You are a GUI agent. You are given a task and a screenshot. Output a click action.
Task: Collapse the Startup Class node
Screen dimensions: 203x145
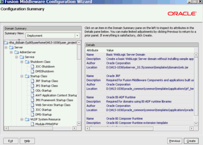(x=22, y=76)
